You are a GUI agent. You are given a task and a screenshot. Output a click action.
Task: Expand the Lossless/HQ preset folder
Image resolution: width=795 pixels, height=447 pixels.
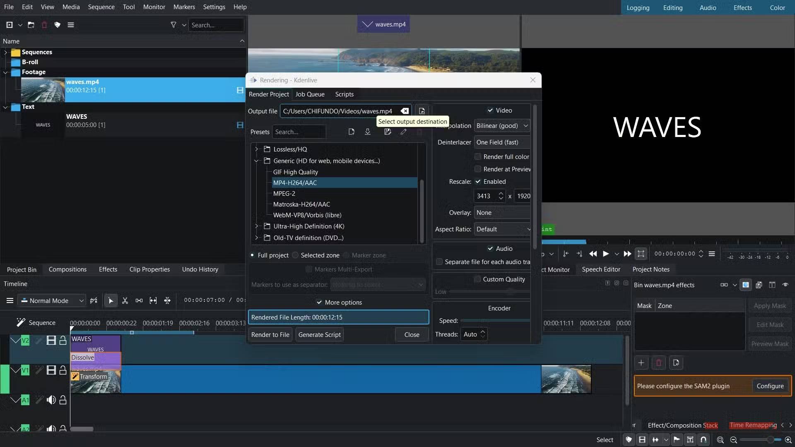pos(256,149)
